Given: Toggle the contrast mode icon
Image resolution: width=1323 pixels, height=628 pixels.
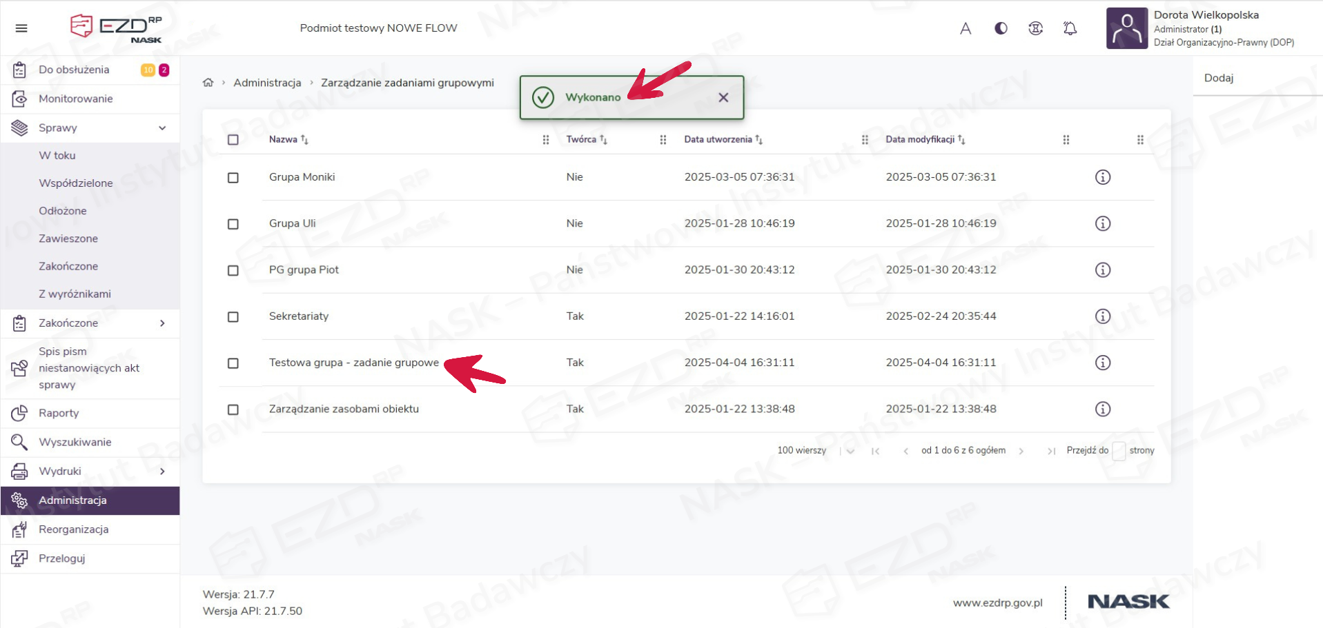Looking at the screenshot, I should tap(1000, 28).
